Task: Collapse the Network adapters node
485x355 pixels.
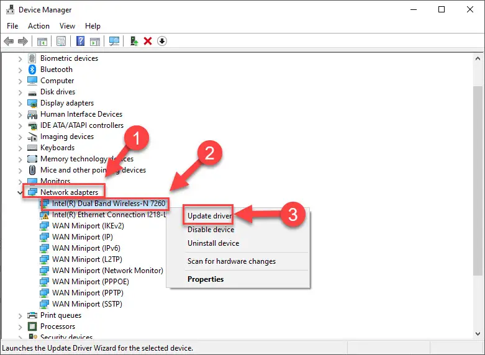Action: coord(20,192)
